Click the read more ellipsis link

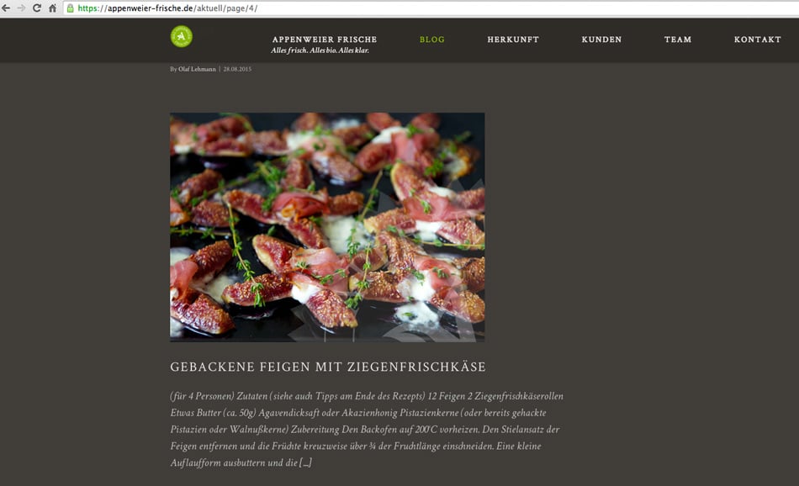305,462
